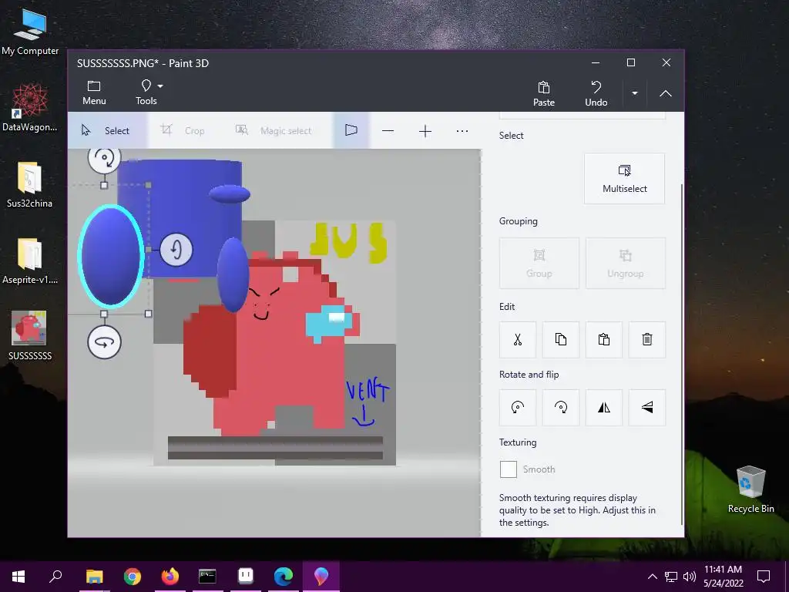Select the Sus32china folder on desktop

[x=29, y=184]
